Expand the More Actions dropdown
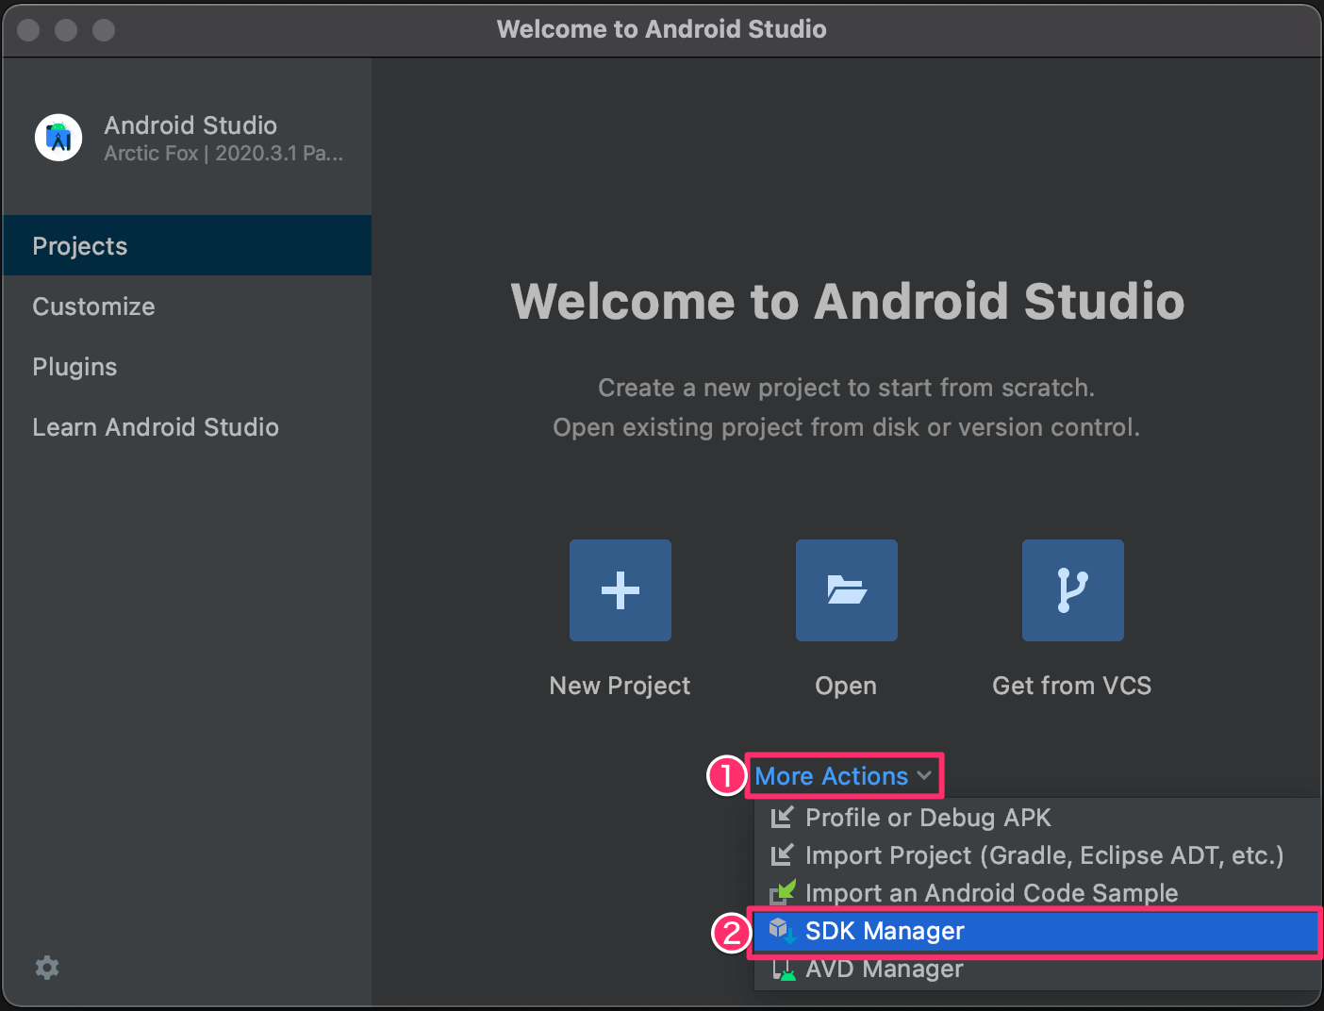The image size is (1324, 1011). click(844, 776)
